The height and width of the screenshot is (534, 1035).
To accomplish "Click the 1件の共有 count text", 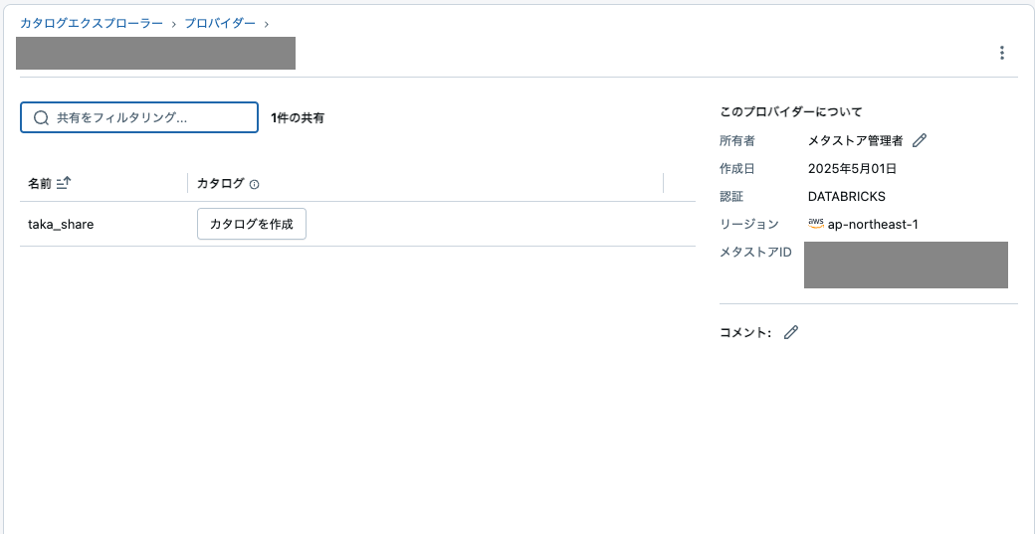I will point(298,118).
